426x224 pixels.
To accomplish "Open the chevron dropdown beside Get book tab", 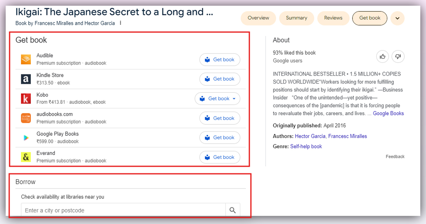I will (397, 18).
